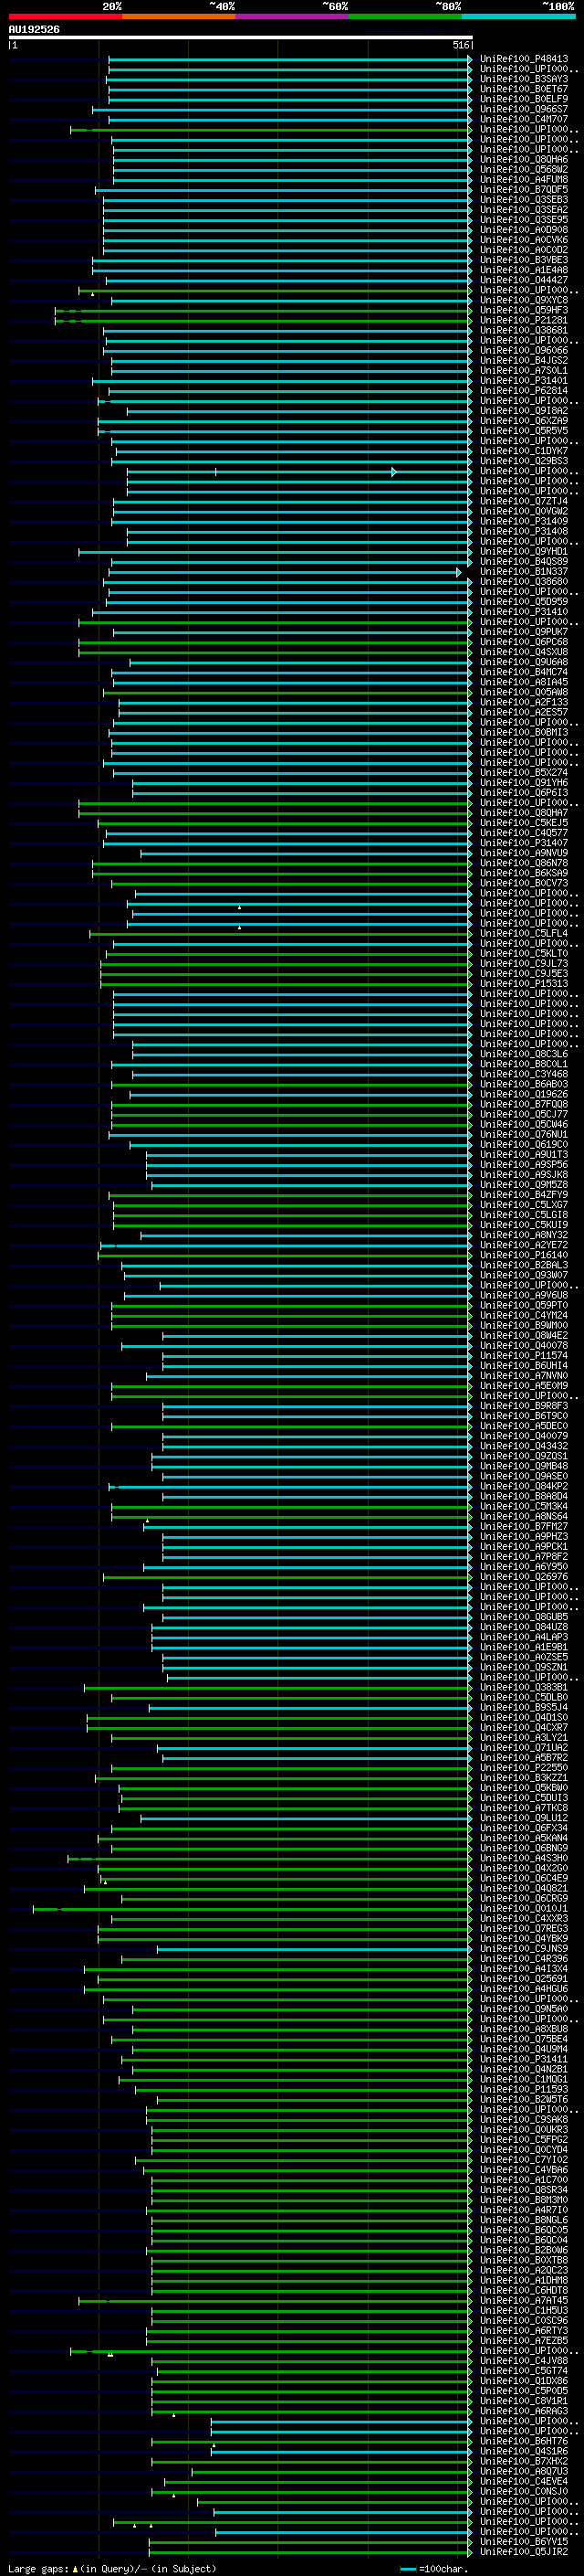Select label UniRef100_P31409
Image resolution: width=584 pixels, height=2576 pixels.
[524, 521]
